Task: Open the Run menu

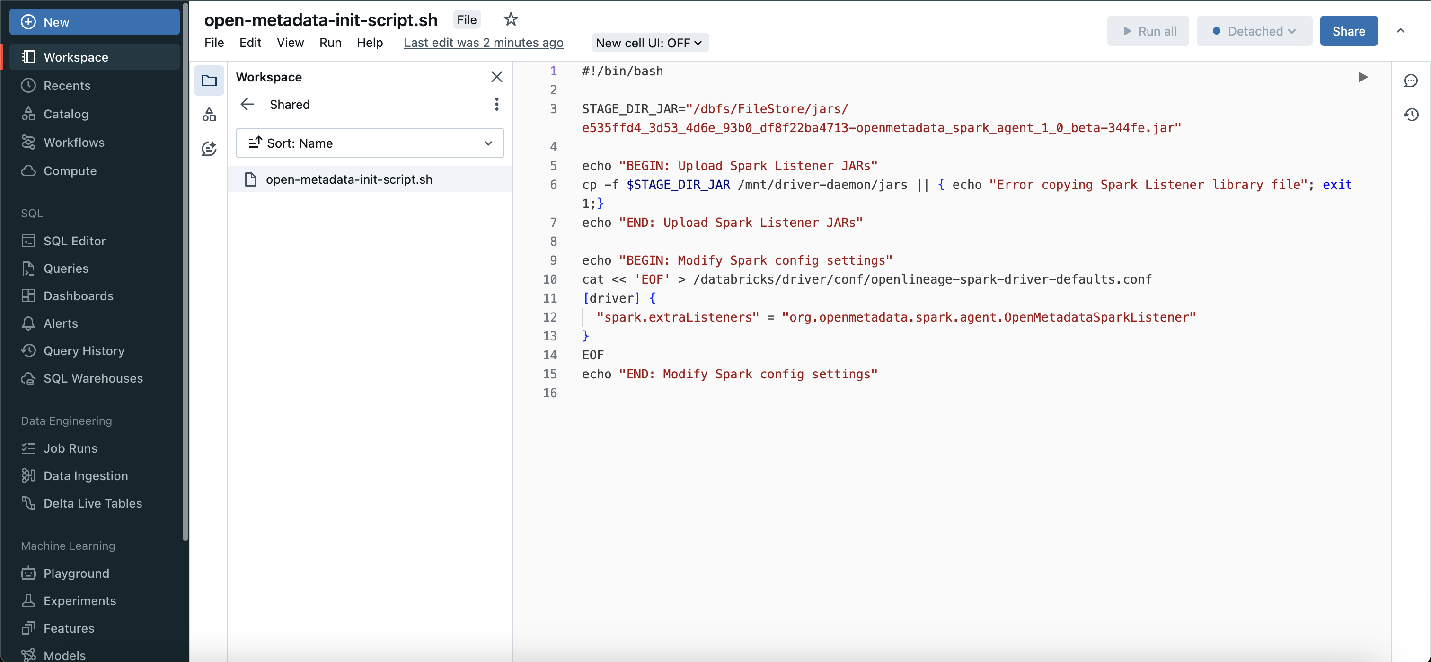Action: pos(330,43)
